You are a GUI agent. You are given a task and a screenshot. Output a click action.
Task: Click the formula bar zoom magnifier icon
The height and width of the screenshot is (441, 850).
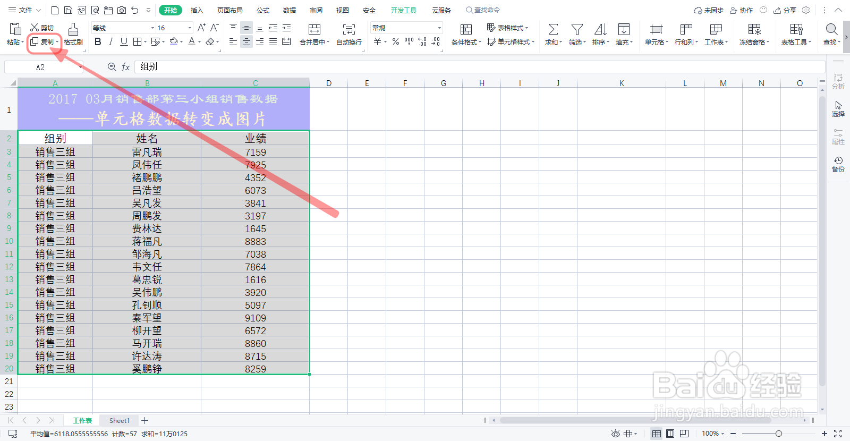coord(112,67)
